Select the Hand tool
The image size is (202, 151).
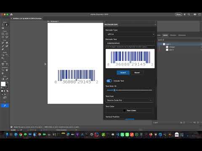7,70
